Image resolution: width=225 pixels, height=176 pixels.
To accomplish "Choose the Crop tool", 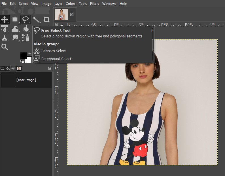I will (46, 20).
